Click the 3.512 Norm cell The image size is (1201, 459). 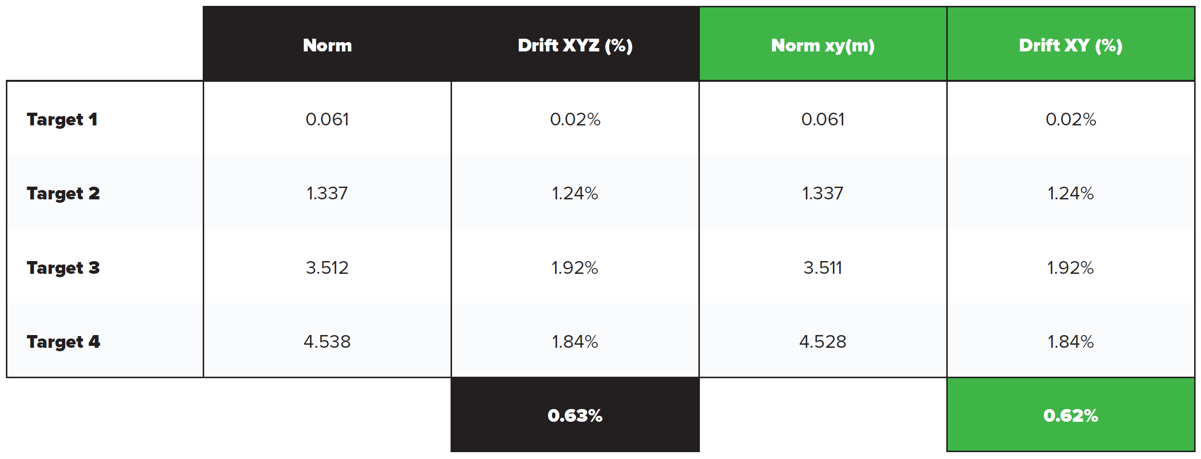point(327,267)
